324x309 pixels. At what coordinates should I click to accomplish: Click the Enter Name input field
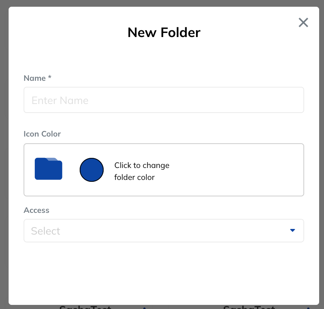163,100
